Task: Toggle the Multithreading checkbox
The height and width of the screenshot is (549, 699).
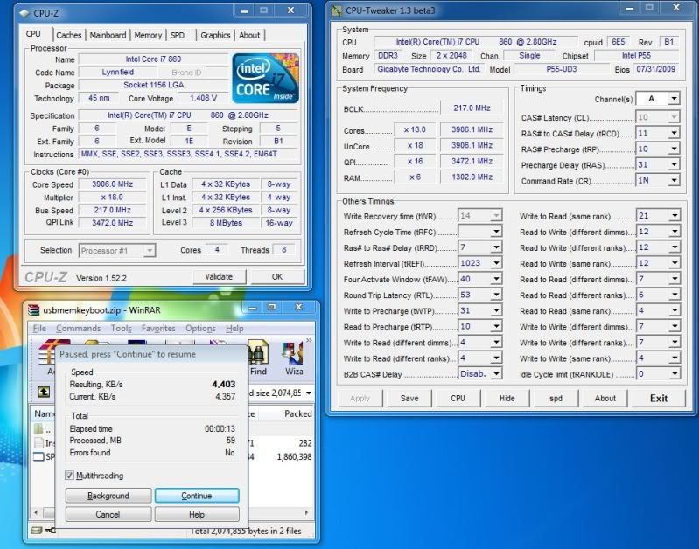Action: [x=69, y=476]
